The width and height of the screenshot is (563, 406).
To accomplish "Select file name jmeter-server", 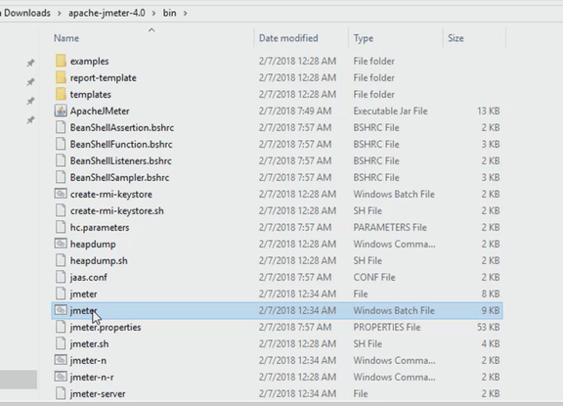I will (98, 394).
